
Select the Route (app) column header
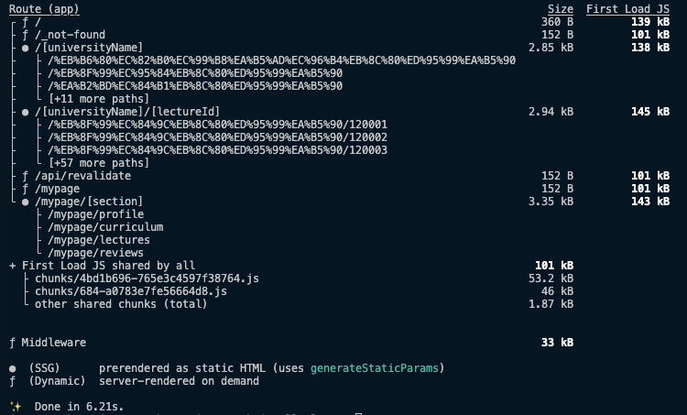tap(44, 9)
